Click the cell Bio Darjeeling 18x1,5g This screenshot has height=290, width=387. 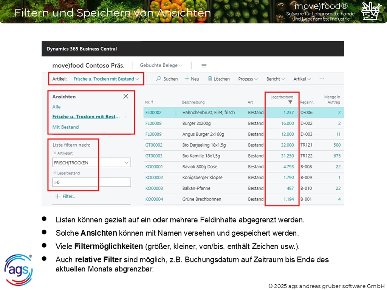coord(204,145)
